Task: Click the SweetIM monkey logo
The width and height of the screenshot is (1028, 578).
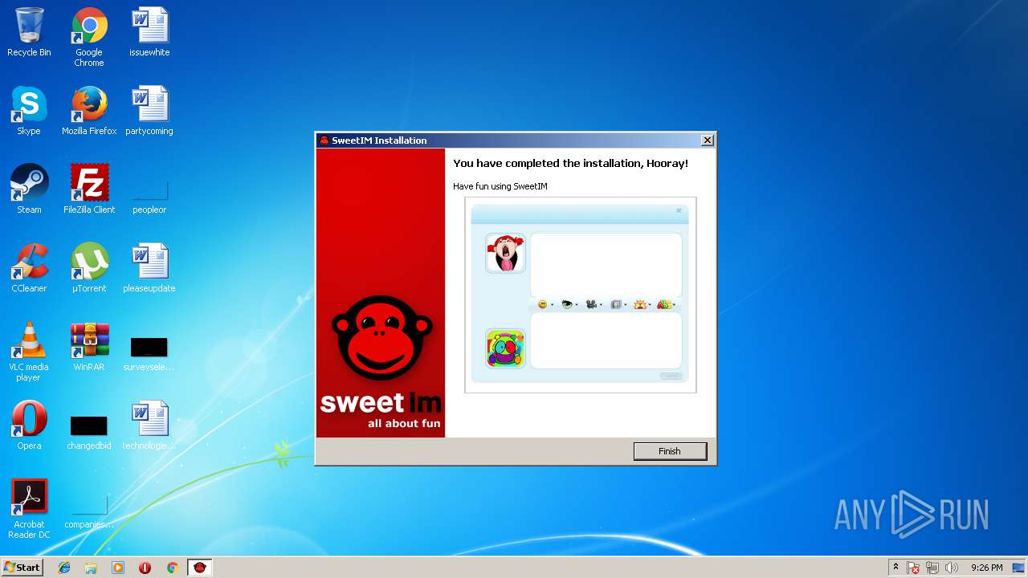Action: point(382,338)
